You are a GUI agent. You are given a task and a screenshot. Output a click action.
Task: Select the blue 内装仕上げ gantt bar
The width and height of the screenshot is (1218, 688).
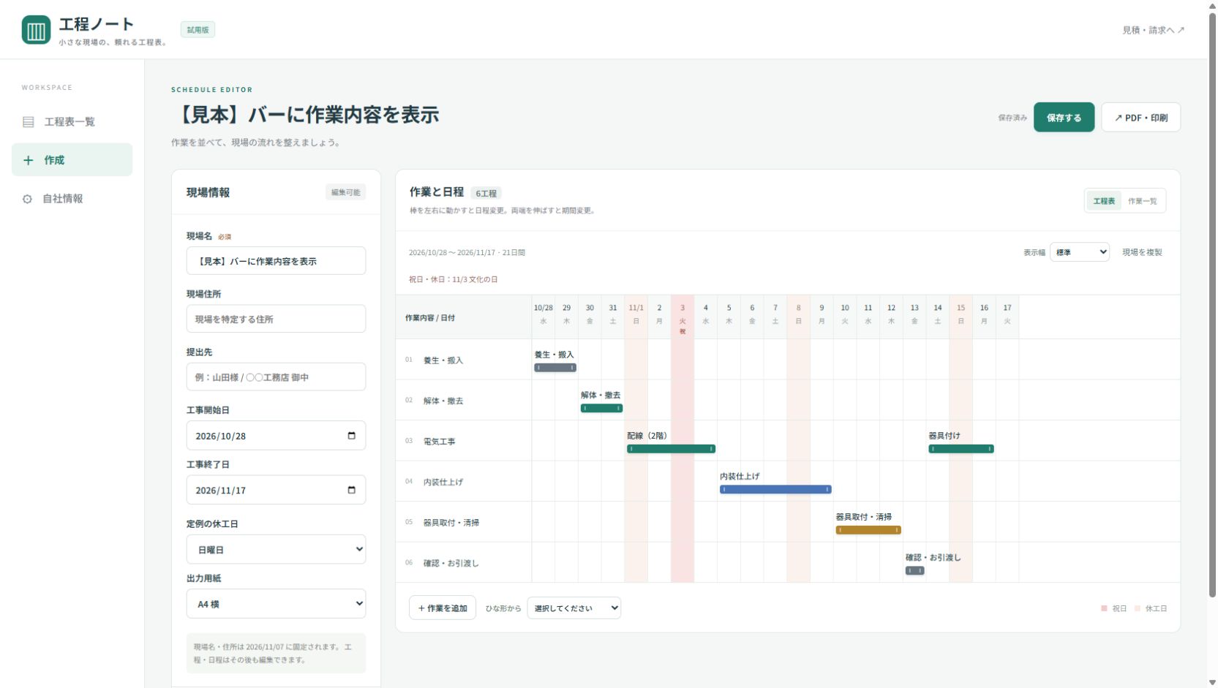(775, 489)
